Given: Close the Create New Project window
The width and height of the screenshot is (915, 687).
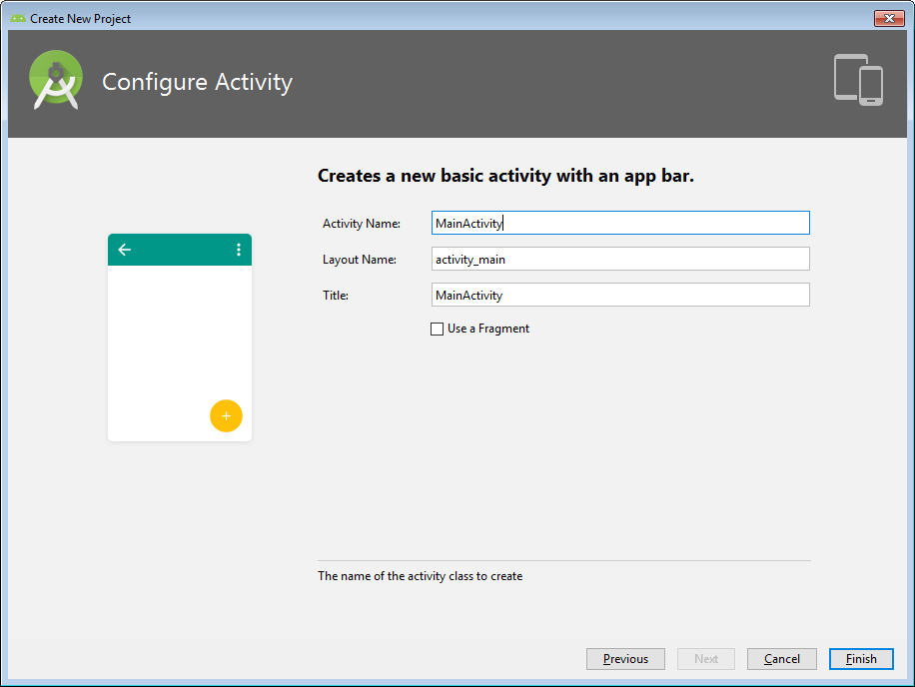Looking at the screenshot, I should coord(888,18).
